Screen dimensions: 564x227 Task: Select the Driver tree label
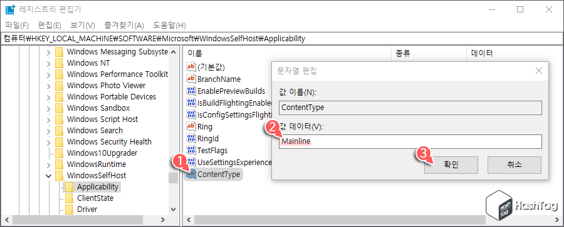click(x=87, y=209)
